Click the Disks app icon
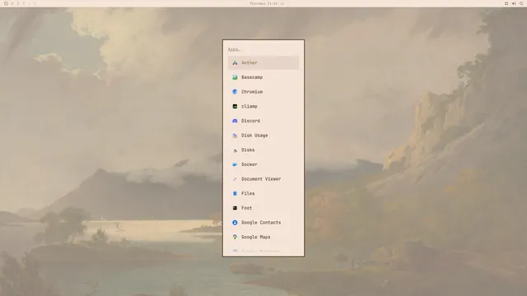Viewport: 527px width, 296px height. (x=235, y=150)
